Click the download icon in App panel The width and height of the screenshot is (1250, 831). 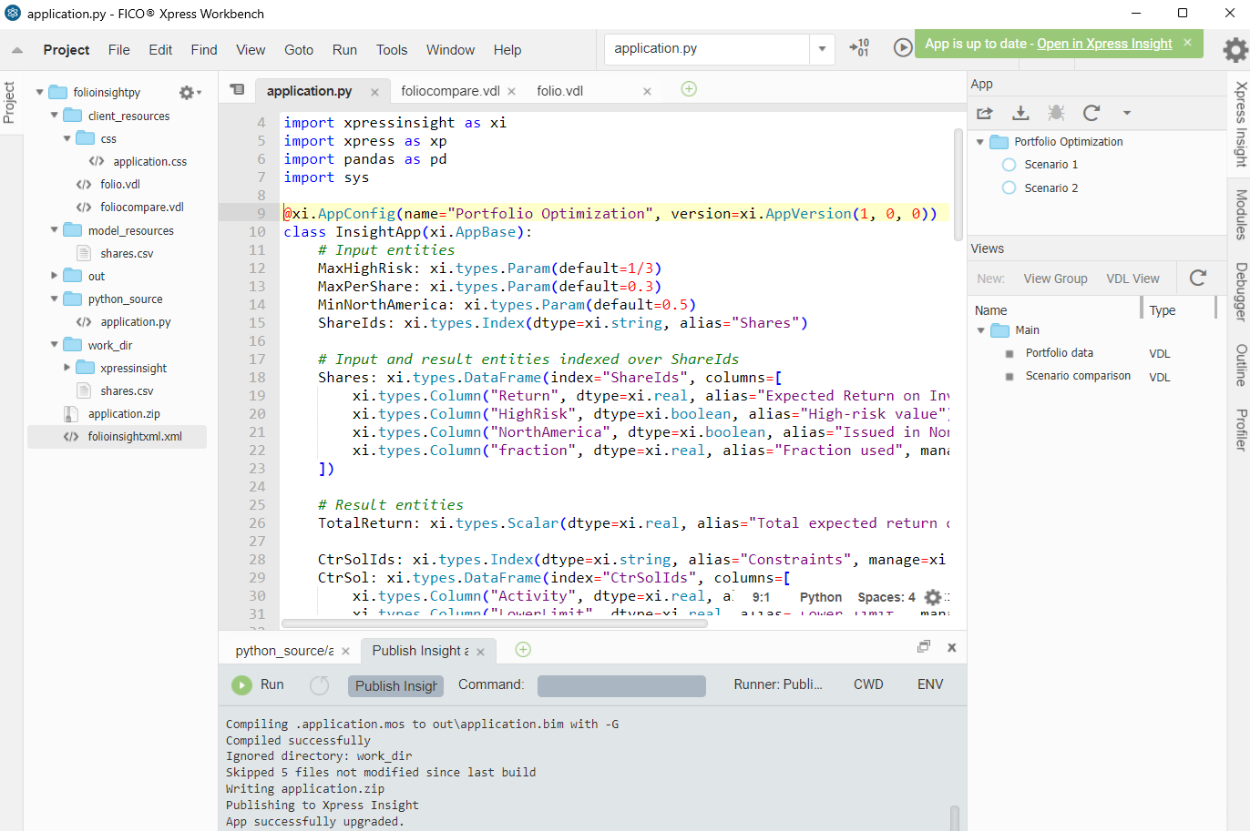1020,113
